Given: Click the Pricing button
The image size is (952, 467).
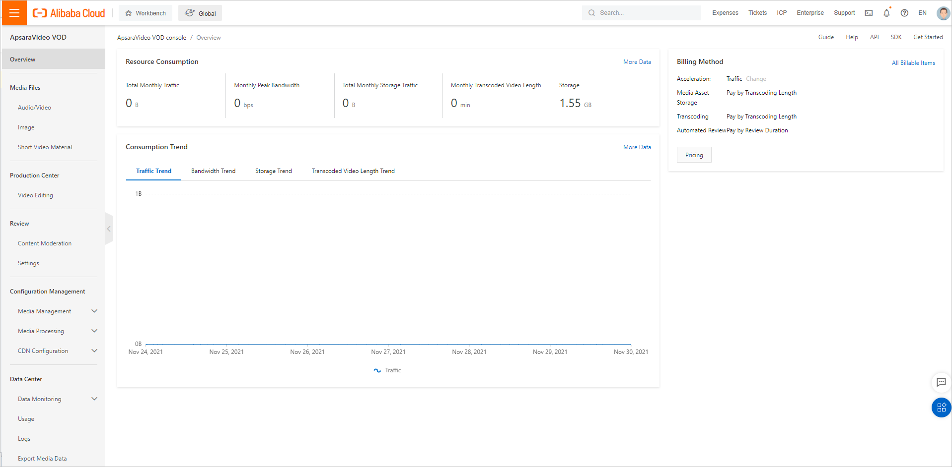Looking at the screenshot, I should tap(694, 155).
